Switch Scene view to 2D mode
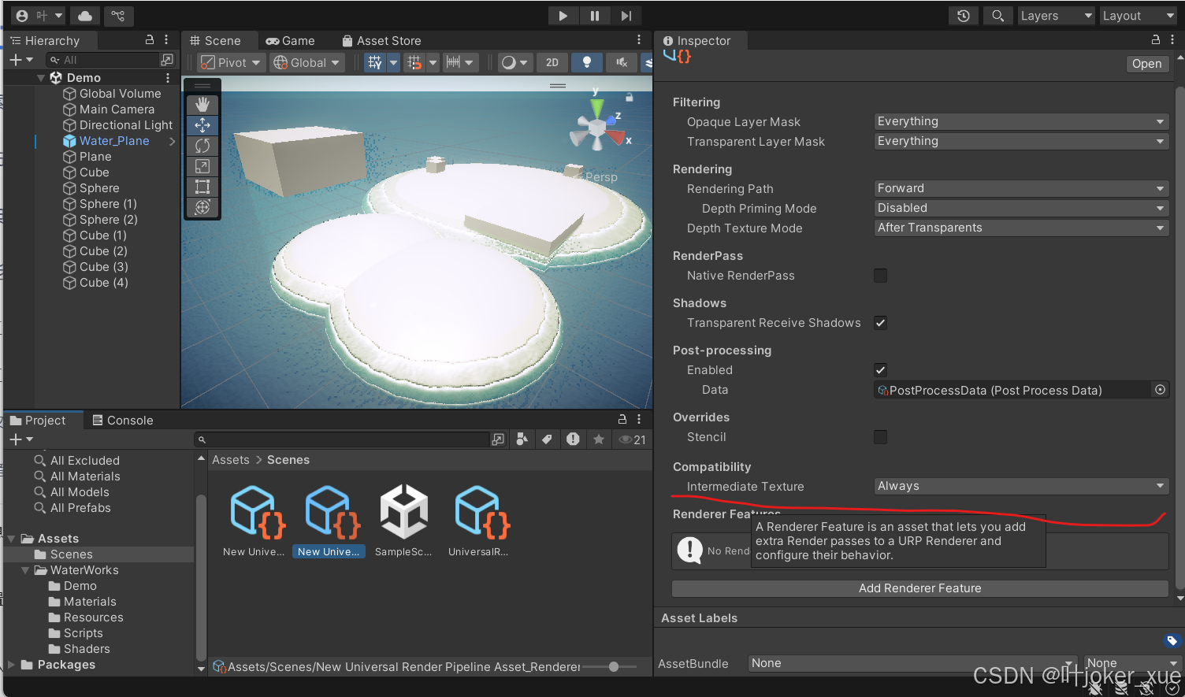Screen dimensions: 1185x697 (552, 62)
